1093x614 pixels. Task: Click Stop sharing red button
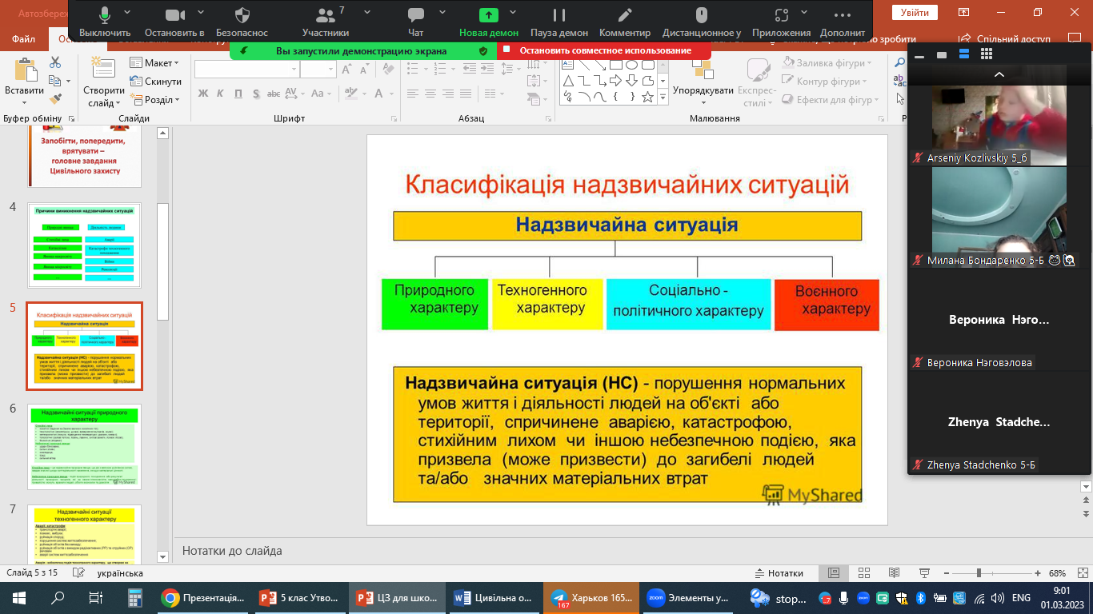click(604, 50)
